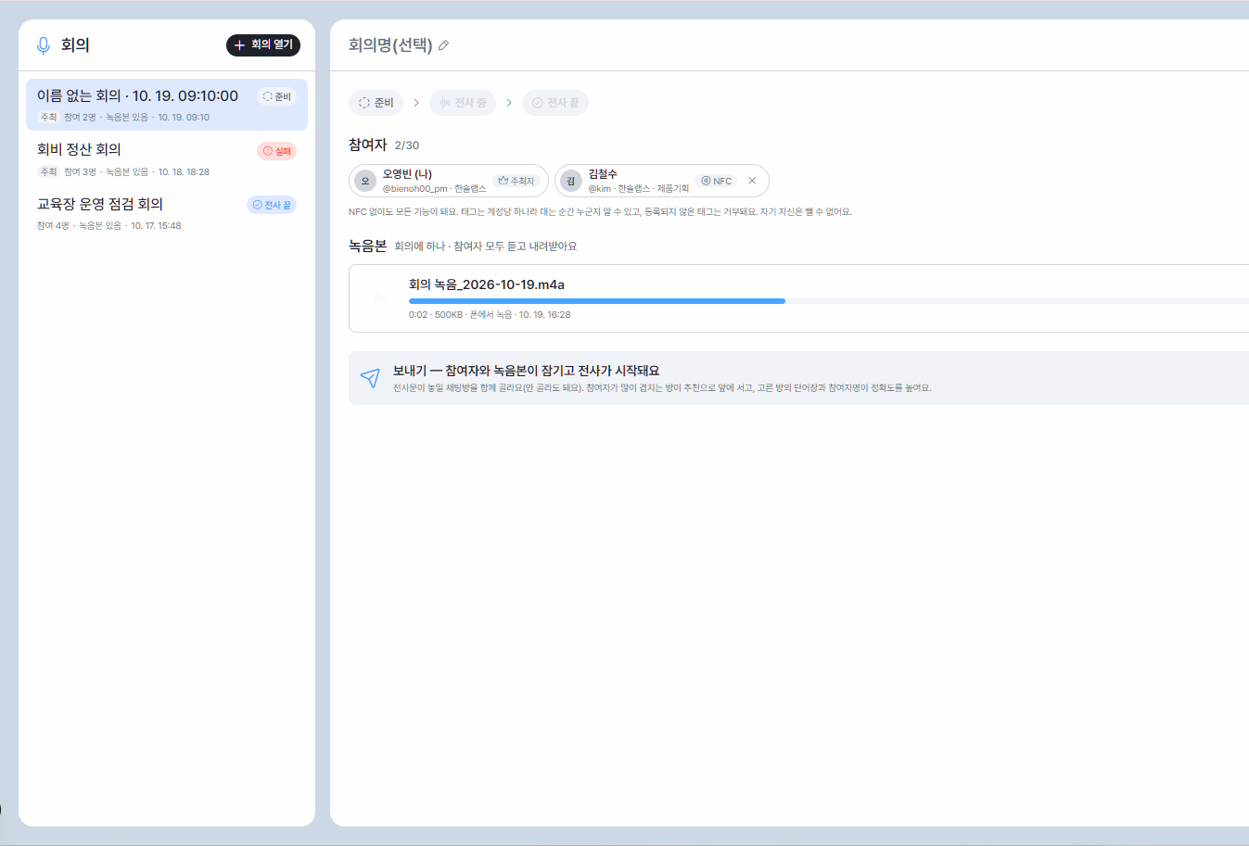Open a new meeting with 회의 열기
The height and width of the screenshot is (846, 1249).
263,44
